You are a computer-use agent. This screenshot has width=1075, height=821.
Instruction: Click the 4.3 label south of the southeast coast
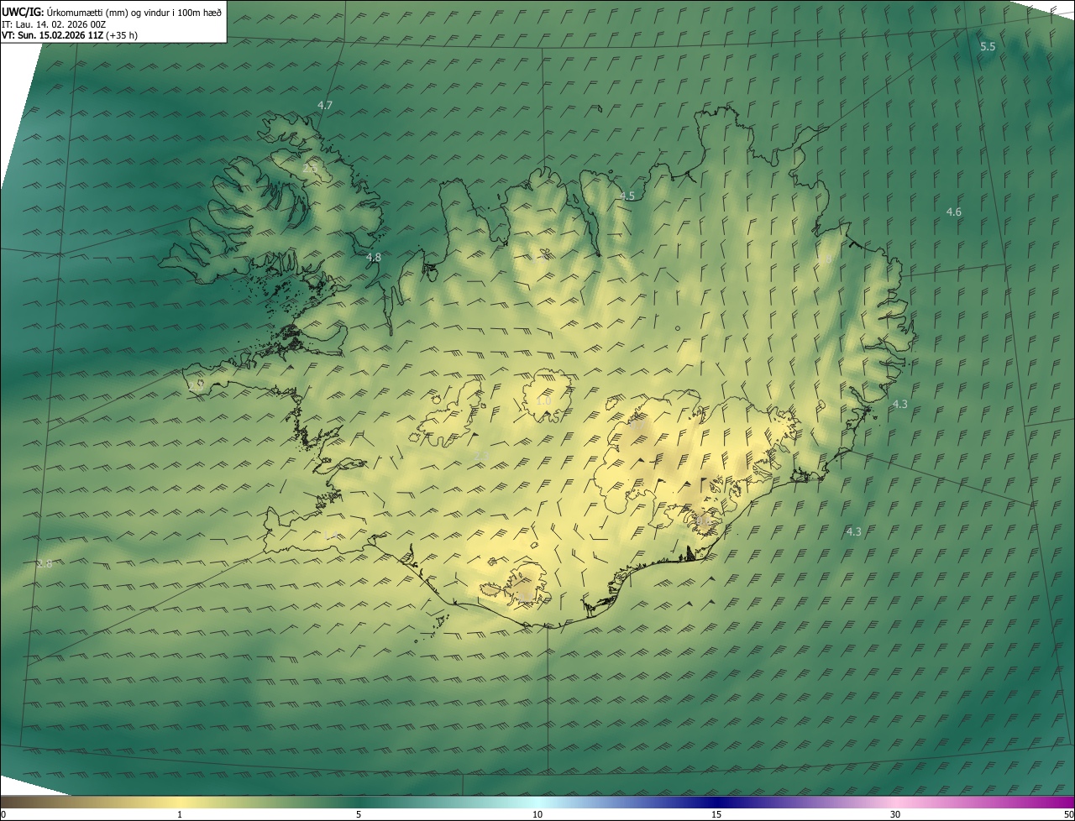pos(854,531)
